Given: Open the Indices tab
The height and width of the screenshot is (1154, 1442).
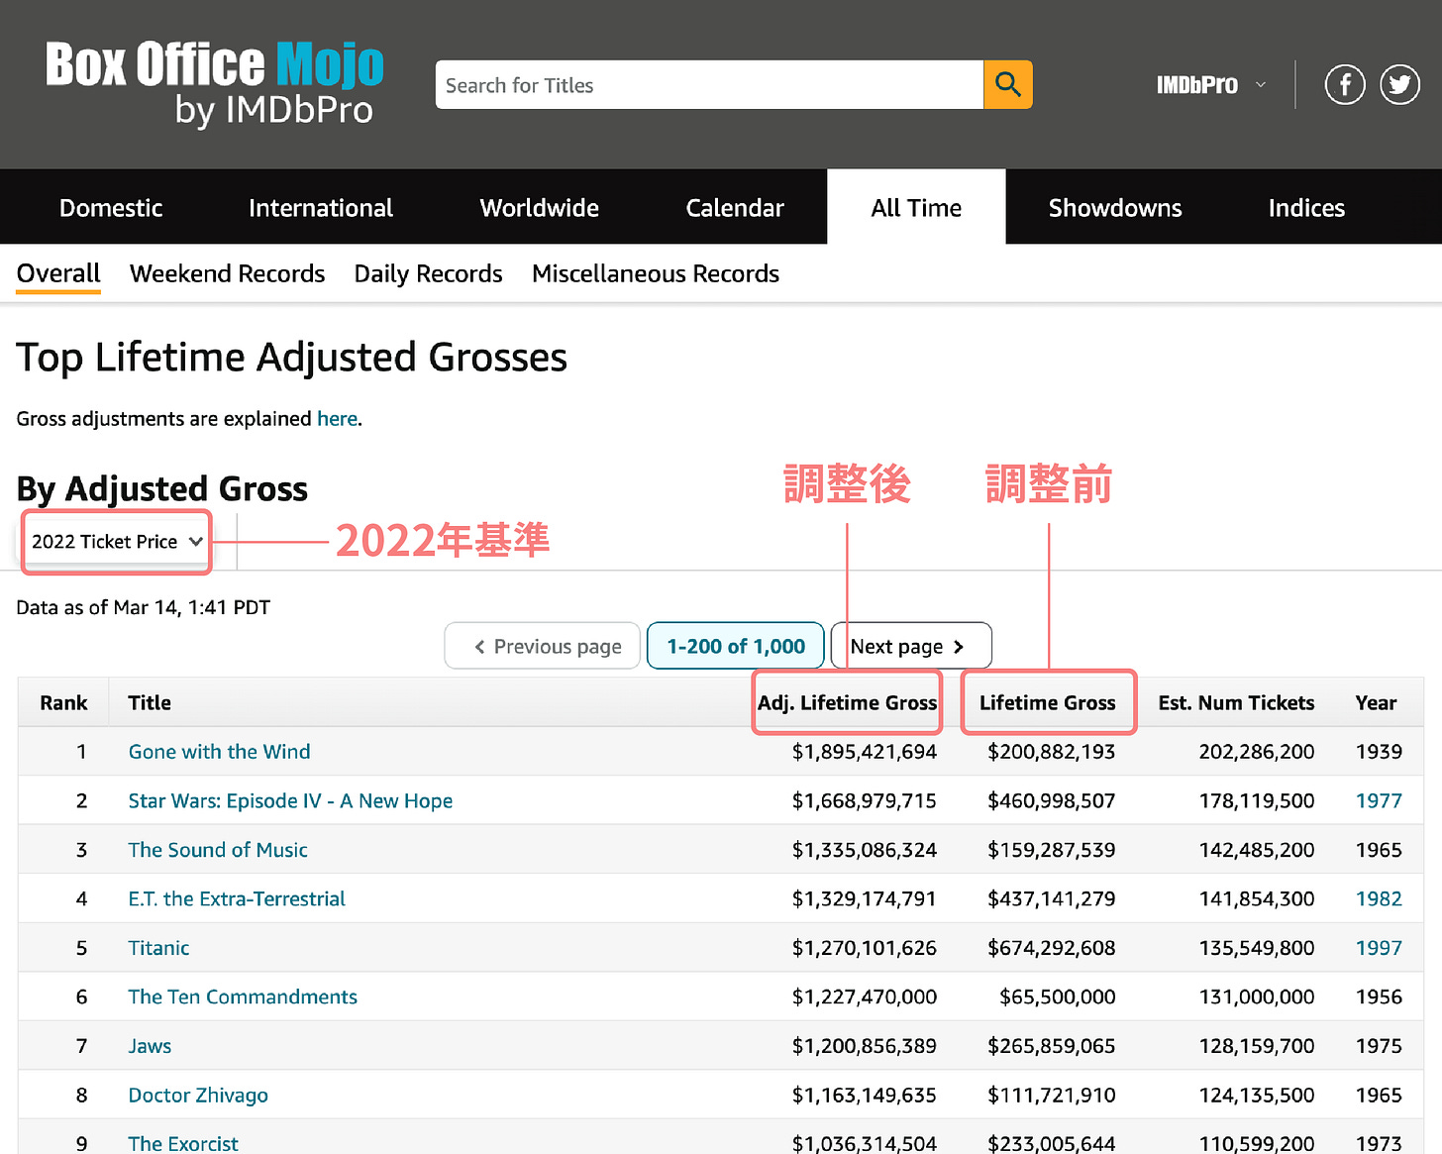Looking at the screenshot, I should point(1306,208).
